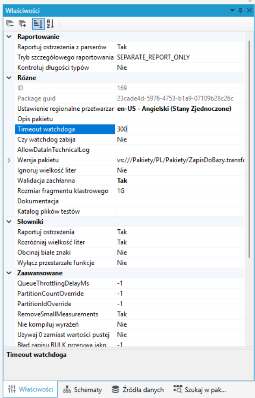Click the property grid vertical scrollbar
The height and width of the screenshot is (398, 255).
pos(249,149)
